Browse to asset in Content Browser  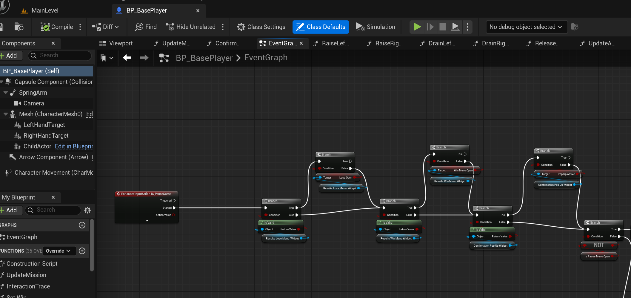click(19, 27)
